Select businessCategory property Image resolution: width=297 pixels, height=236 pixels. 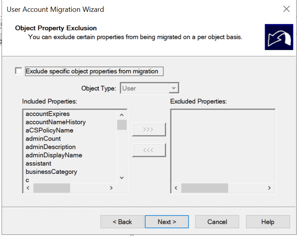coord(51,172)
